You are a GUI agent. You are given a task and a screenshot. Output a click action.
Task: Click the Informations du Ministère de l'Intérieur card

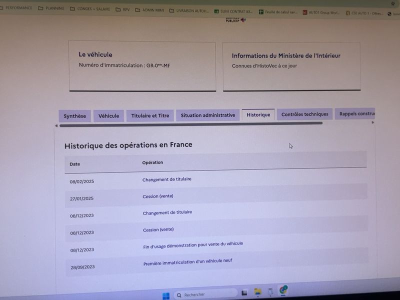[x=291, y=66]
